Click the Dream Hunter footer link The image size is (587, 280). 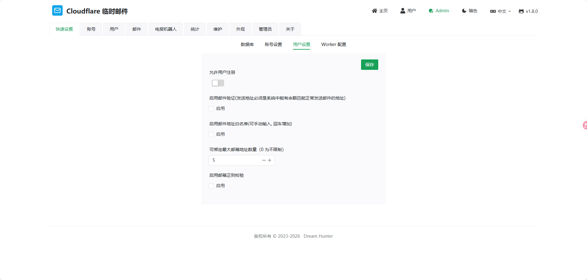(x=318, y=236)
